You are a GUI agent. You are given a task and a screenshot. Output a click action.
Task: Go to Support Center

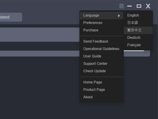102,64
